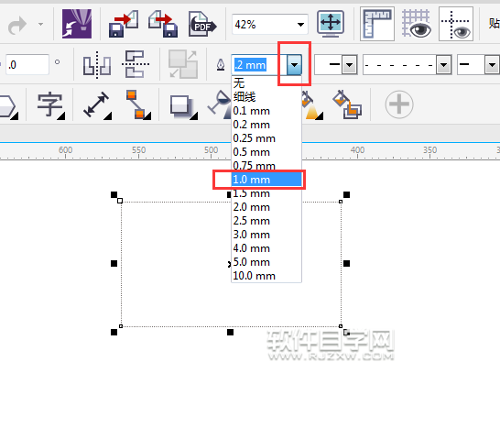Choose 1.0 mm outline width
This screenshot has width=500, height=428.
click(x=266, y=180)
